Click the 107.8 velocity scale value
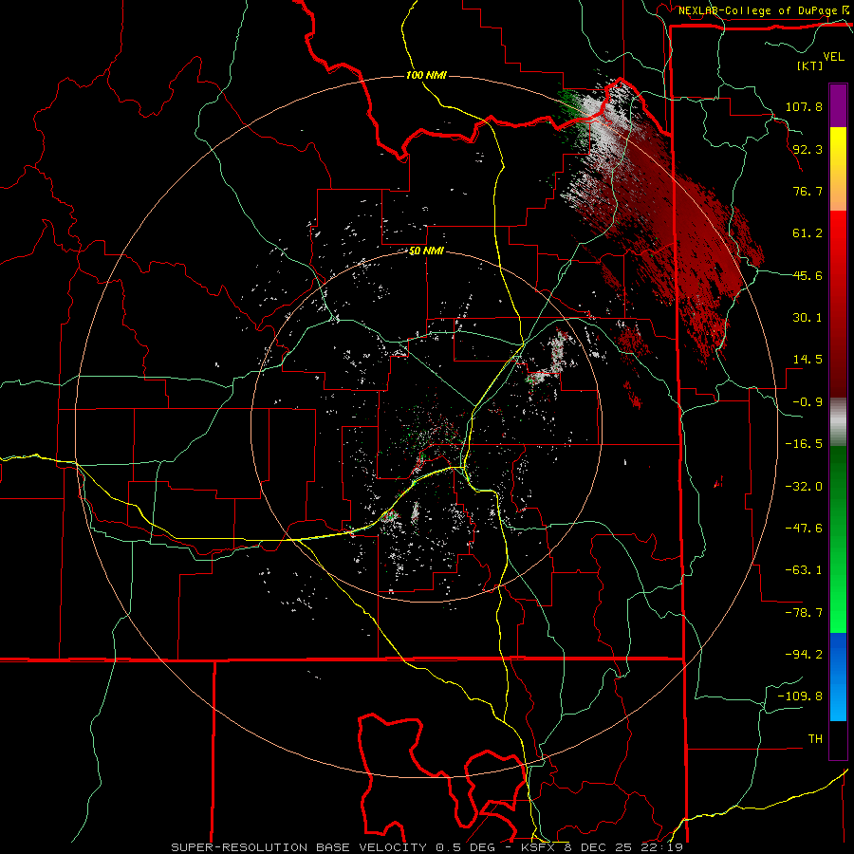 coord(804,106)
